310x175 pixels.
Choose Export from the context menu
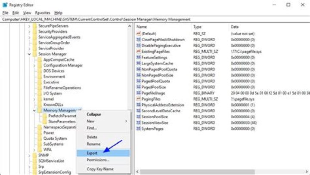pos(92,153)
